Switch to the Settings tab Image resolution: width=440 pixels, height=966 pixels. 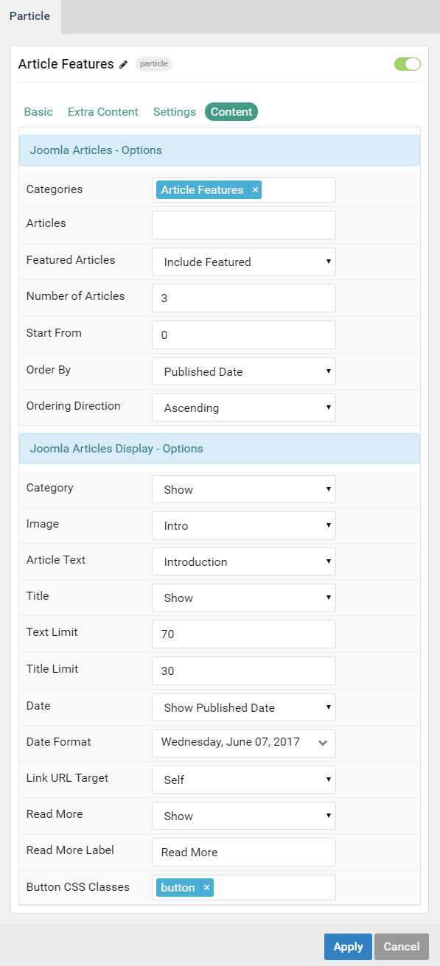[175, 112]
